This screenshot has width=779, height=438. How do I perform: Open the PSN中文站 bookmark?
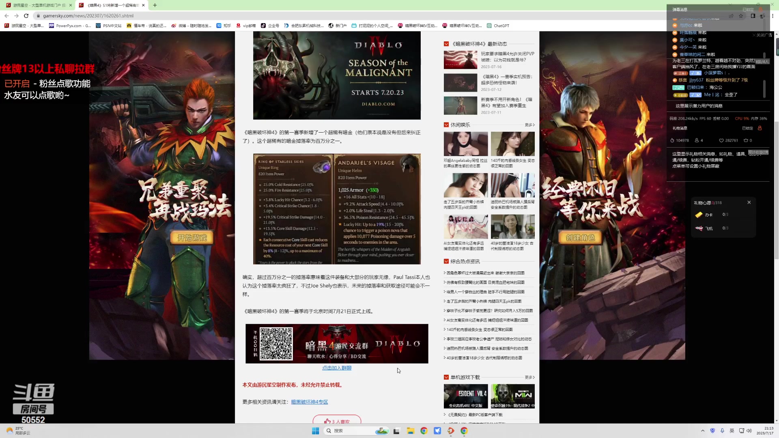tap(109, 26)
